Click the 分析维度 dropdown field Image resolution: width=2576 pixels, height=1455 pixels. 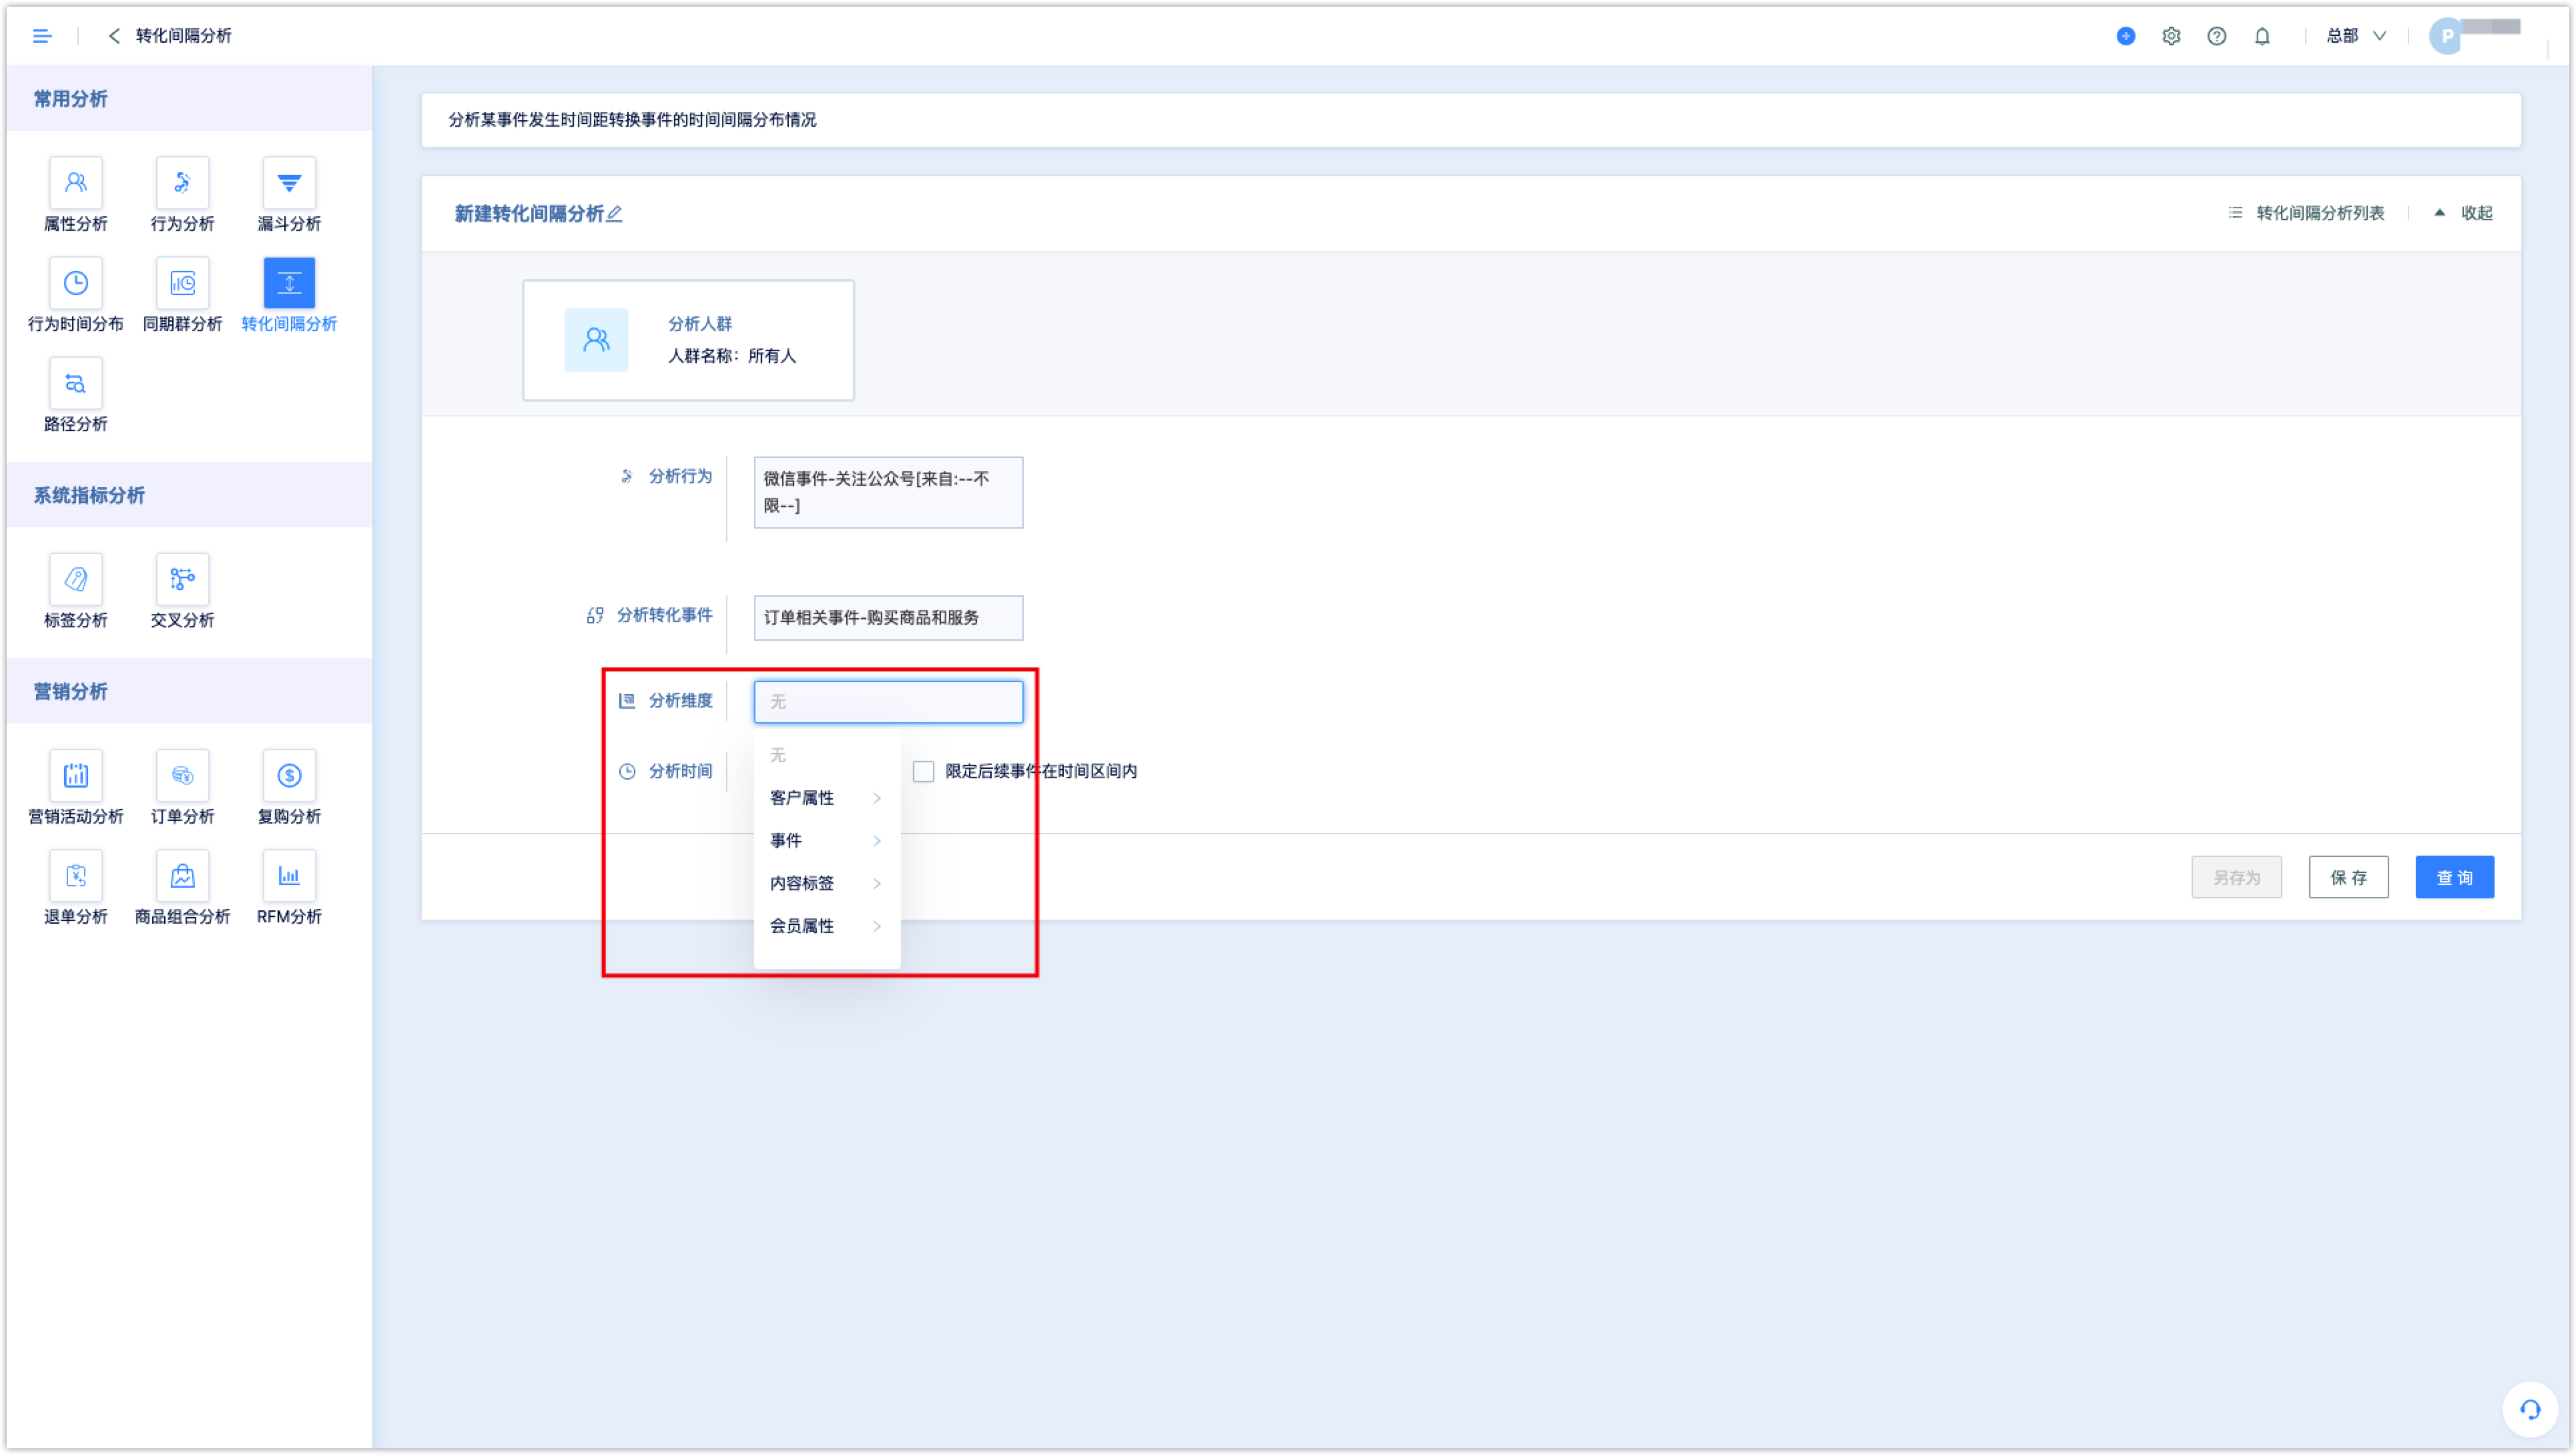[x=888, y=701]
